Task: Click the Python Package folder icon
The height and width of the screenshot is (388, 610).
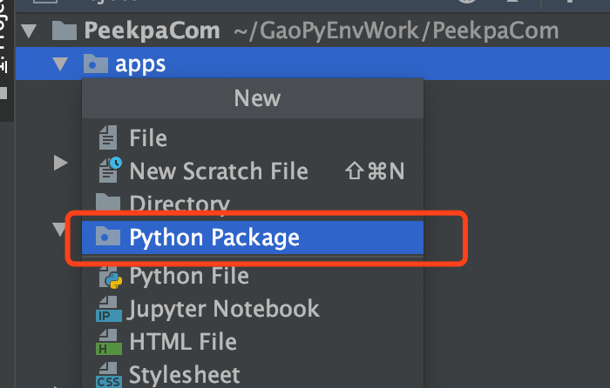Action: [108, 236]
